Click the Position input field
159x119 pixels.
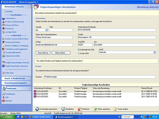point(100,77)
